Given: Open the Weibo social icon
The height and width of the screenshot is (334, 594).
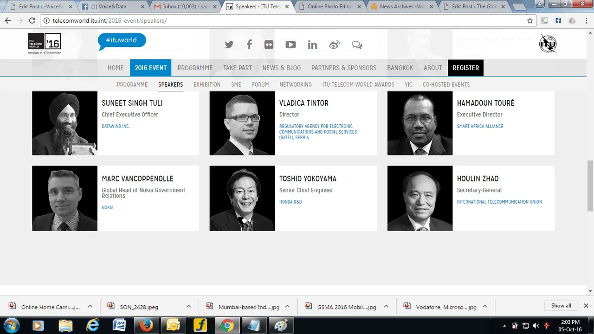Looking at the screenshot, I should tap(335, 45).
